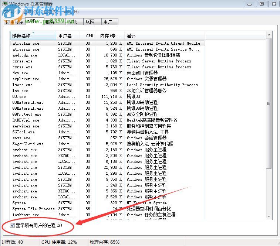
Task: Sort by 内存(专... column header
Action: 110,36
